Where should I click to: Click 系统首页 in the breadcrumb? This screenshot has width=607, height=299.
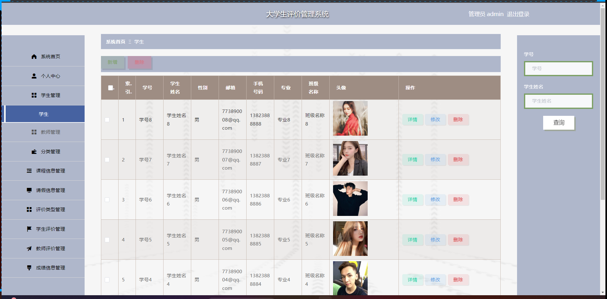115,42
